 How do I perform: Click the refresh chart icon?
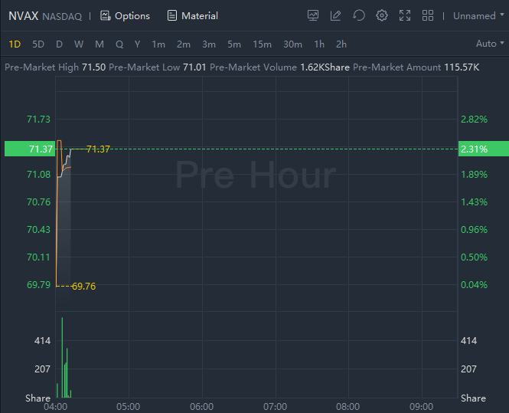359,15
